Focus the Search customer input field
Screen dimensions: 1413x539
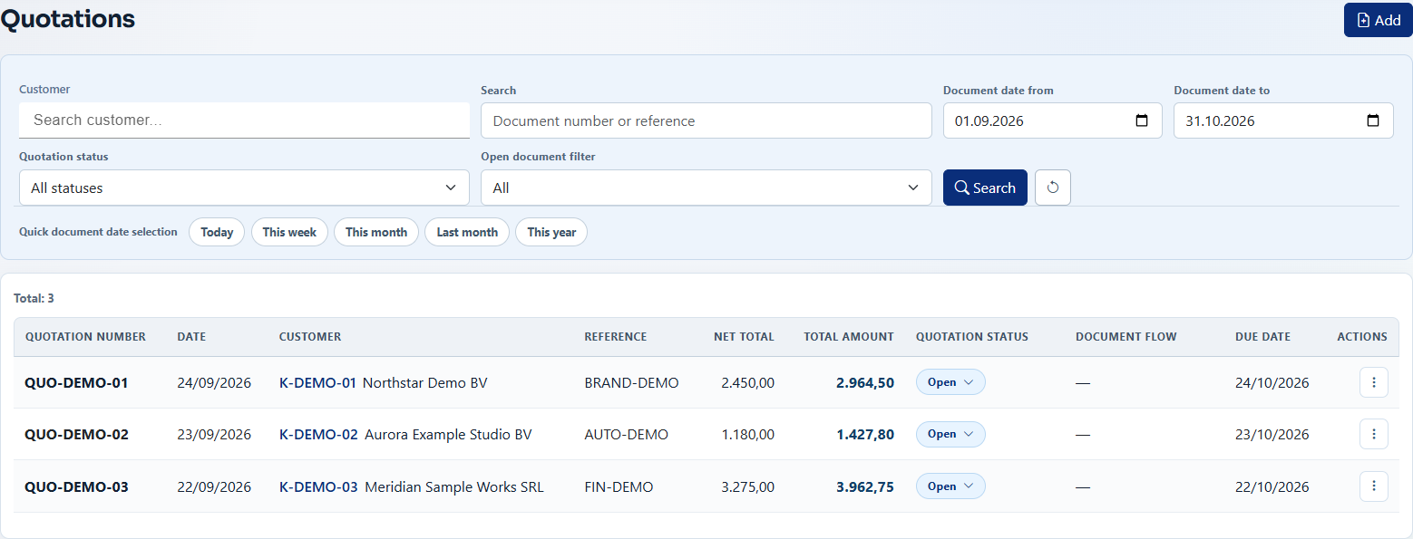click(244, 120)
